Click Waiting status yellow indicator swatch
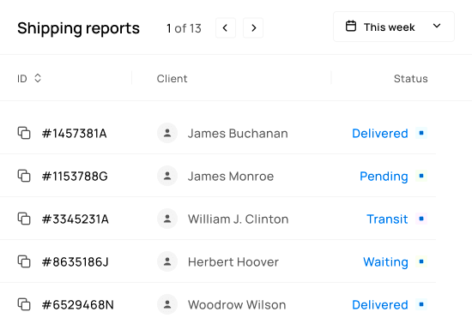 coord(421,261)
